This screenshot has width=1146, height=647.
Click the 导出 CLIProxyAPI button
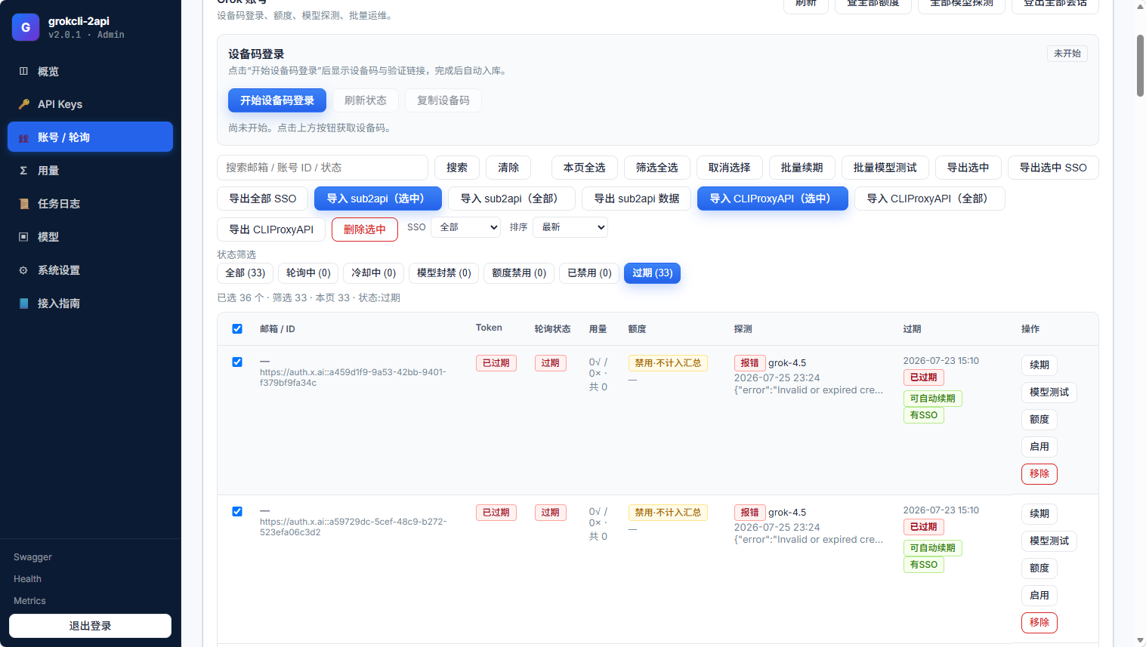coord(271,230)
